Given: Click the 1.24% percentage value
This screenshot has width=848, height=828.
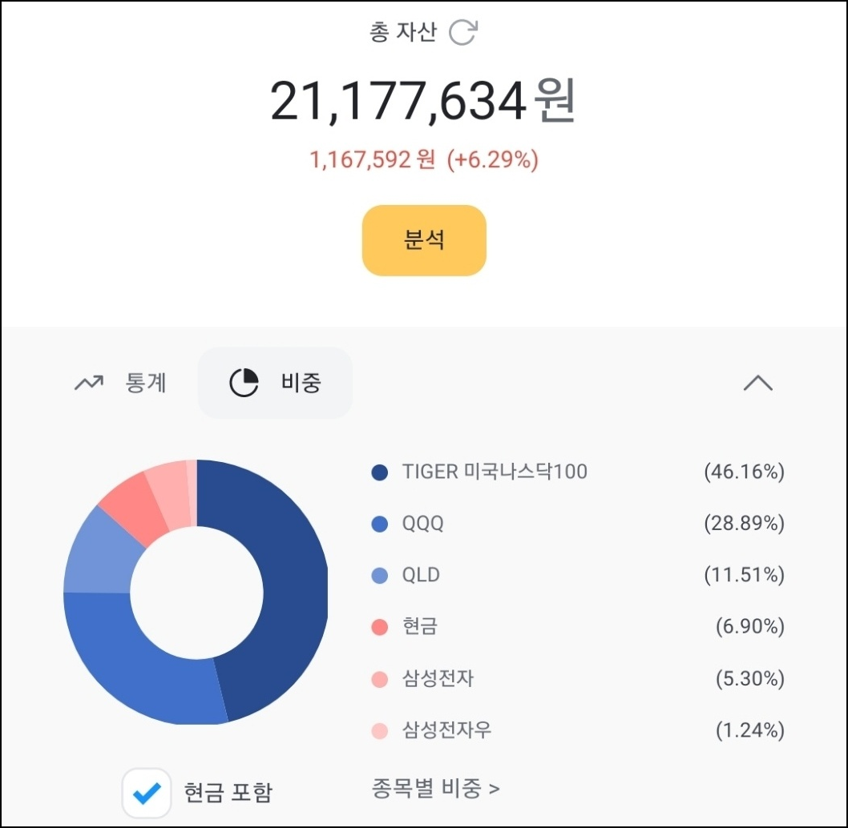Looking at the screenshot, I should tap(750, 730).
